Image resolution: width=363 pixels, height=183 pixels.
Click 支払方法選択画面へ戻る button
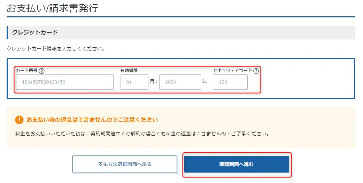click(125, 164)
